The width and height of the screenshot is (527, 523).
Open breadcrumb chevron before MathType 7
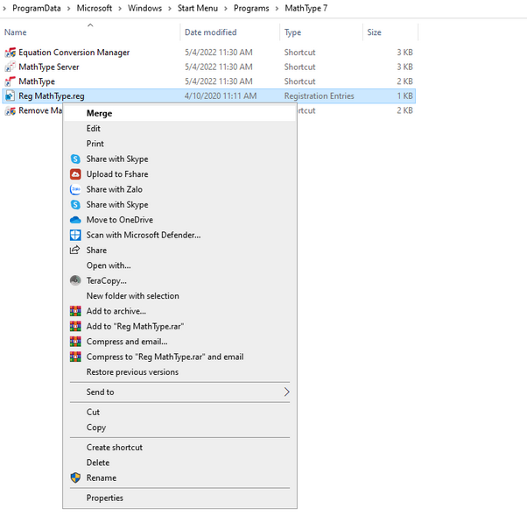click(277, 8)
